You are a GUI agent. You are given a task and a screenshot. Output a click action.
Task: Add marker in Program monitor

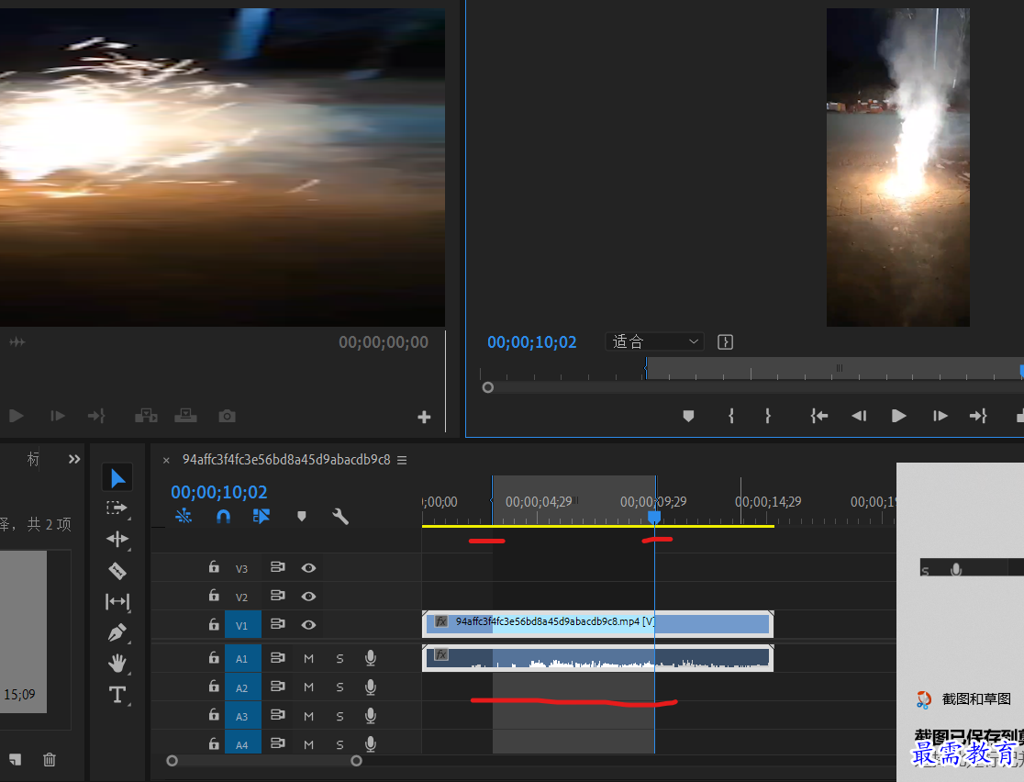point(688,416)
